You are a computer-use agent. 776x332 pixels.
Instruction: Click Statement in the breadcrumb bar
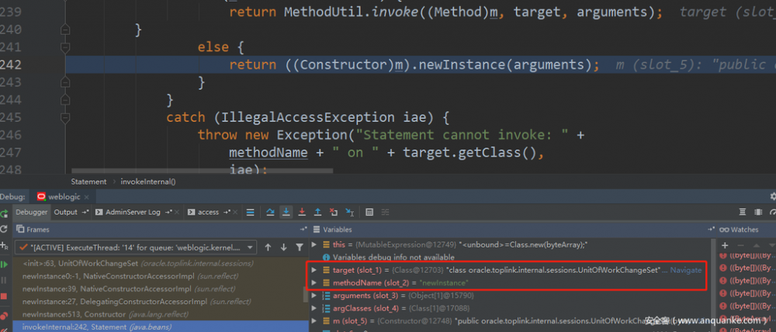[88, 182]
